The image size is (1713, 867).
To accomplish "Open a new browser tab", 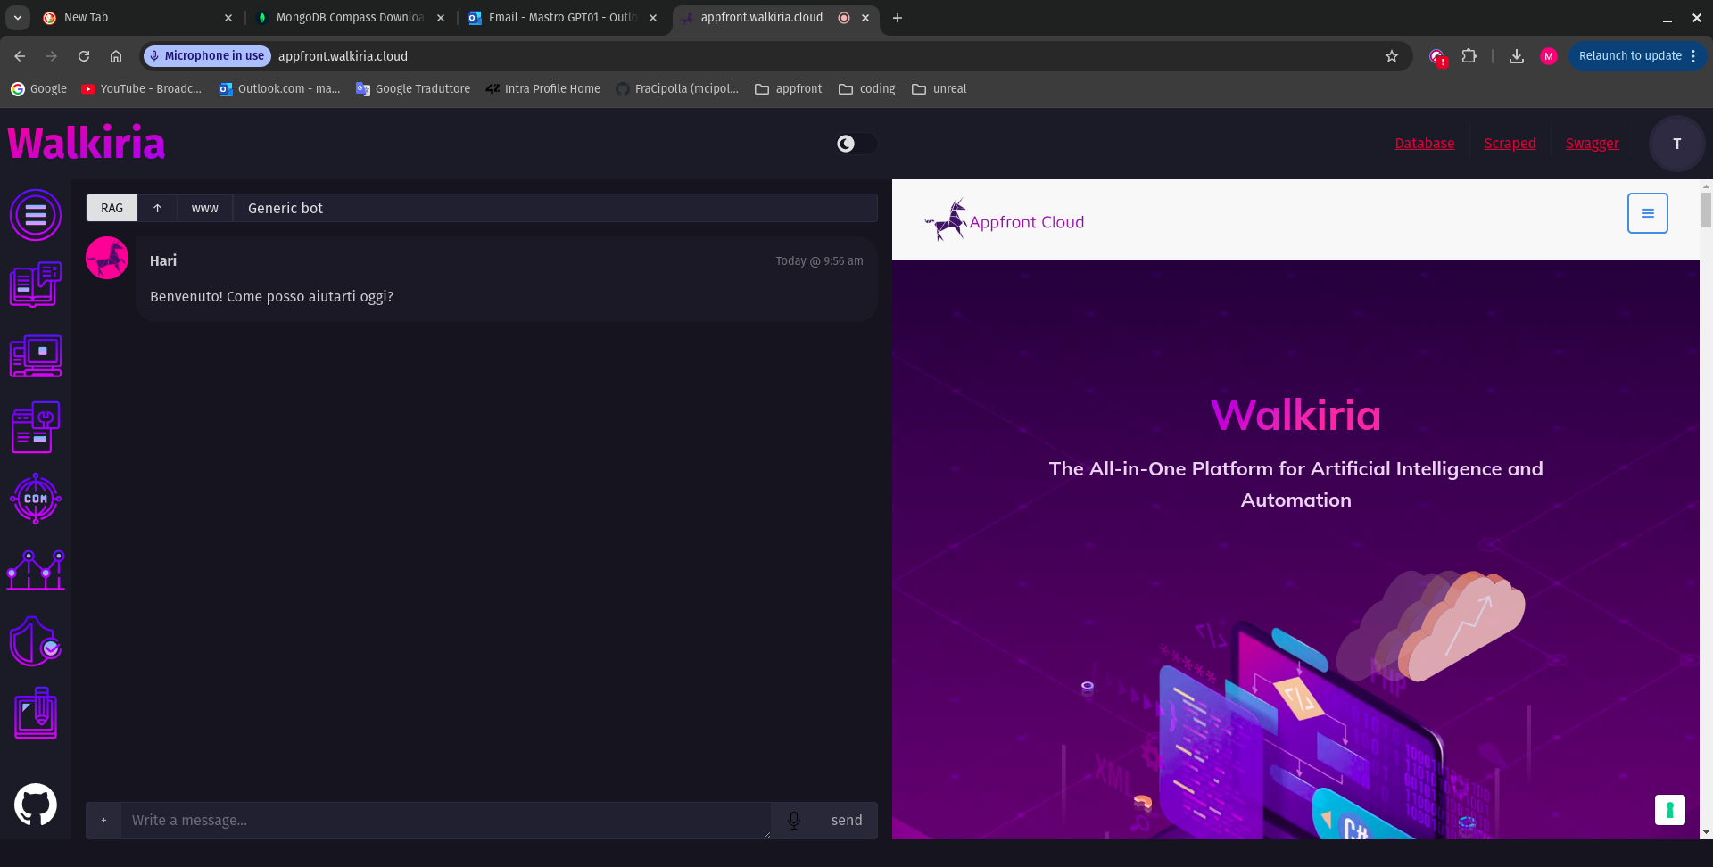I will pyautogui.click(x=898, y=18).
